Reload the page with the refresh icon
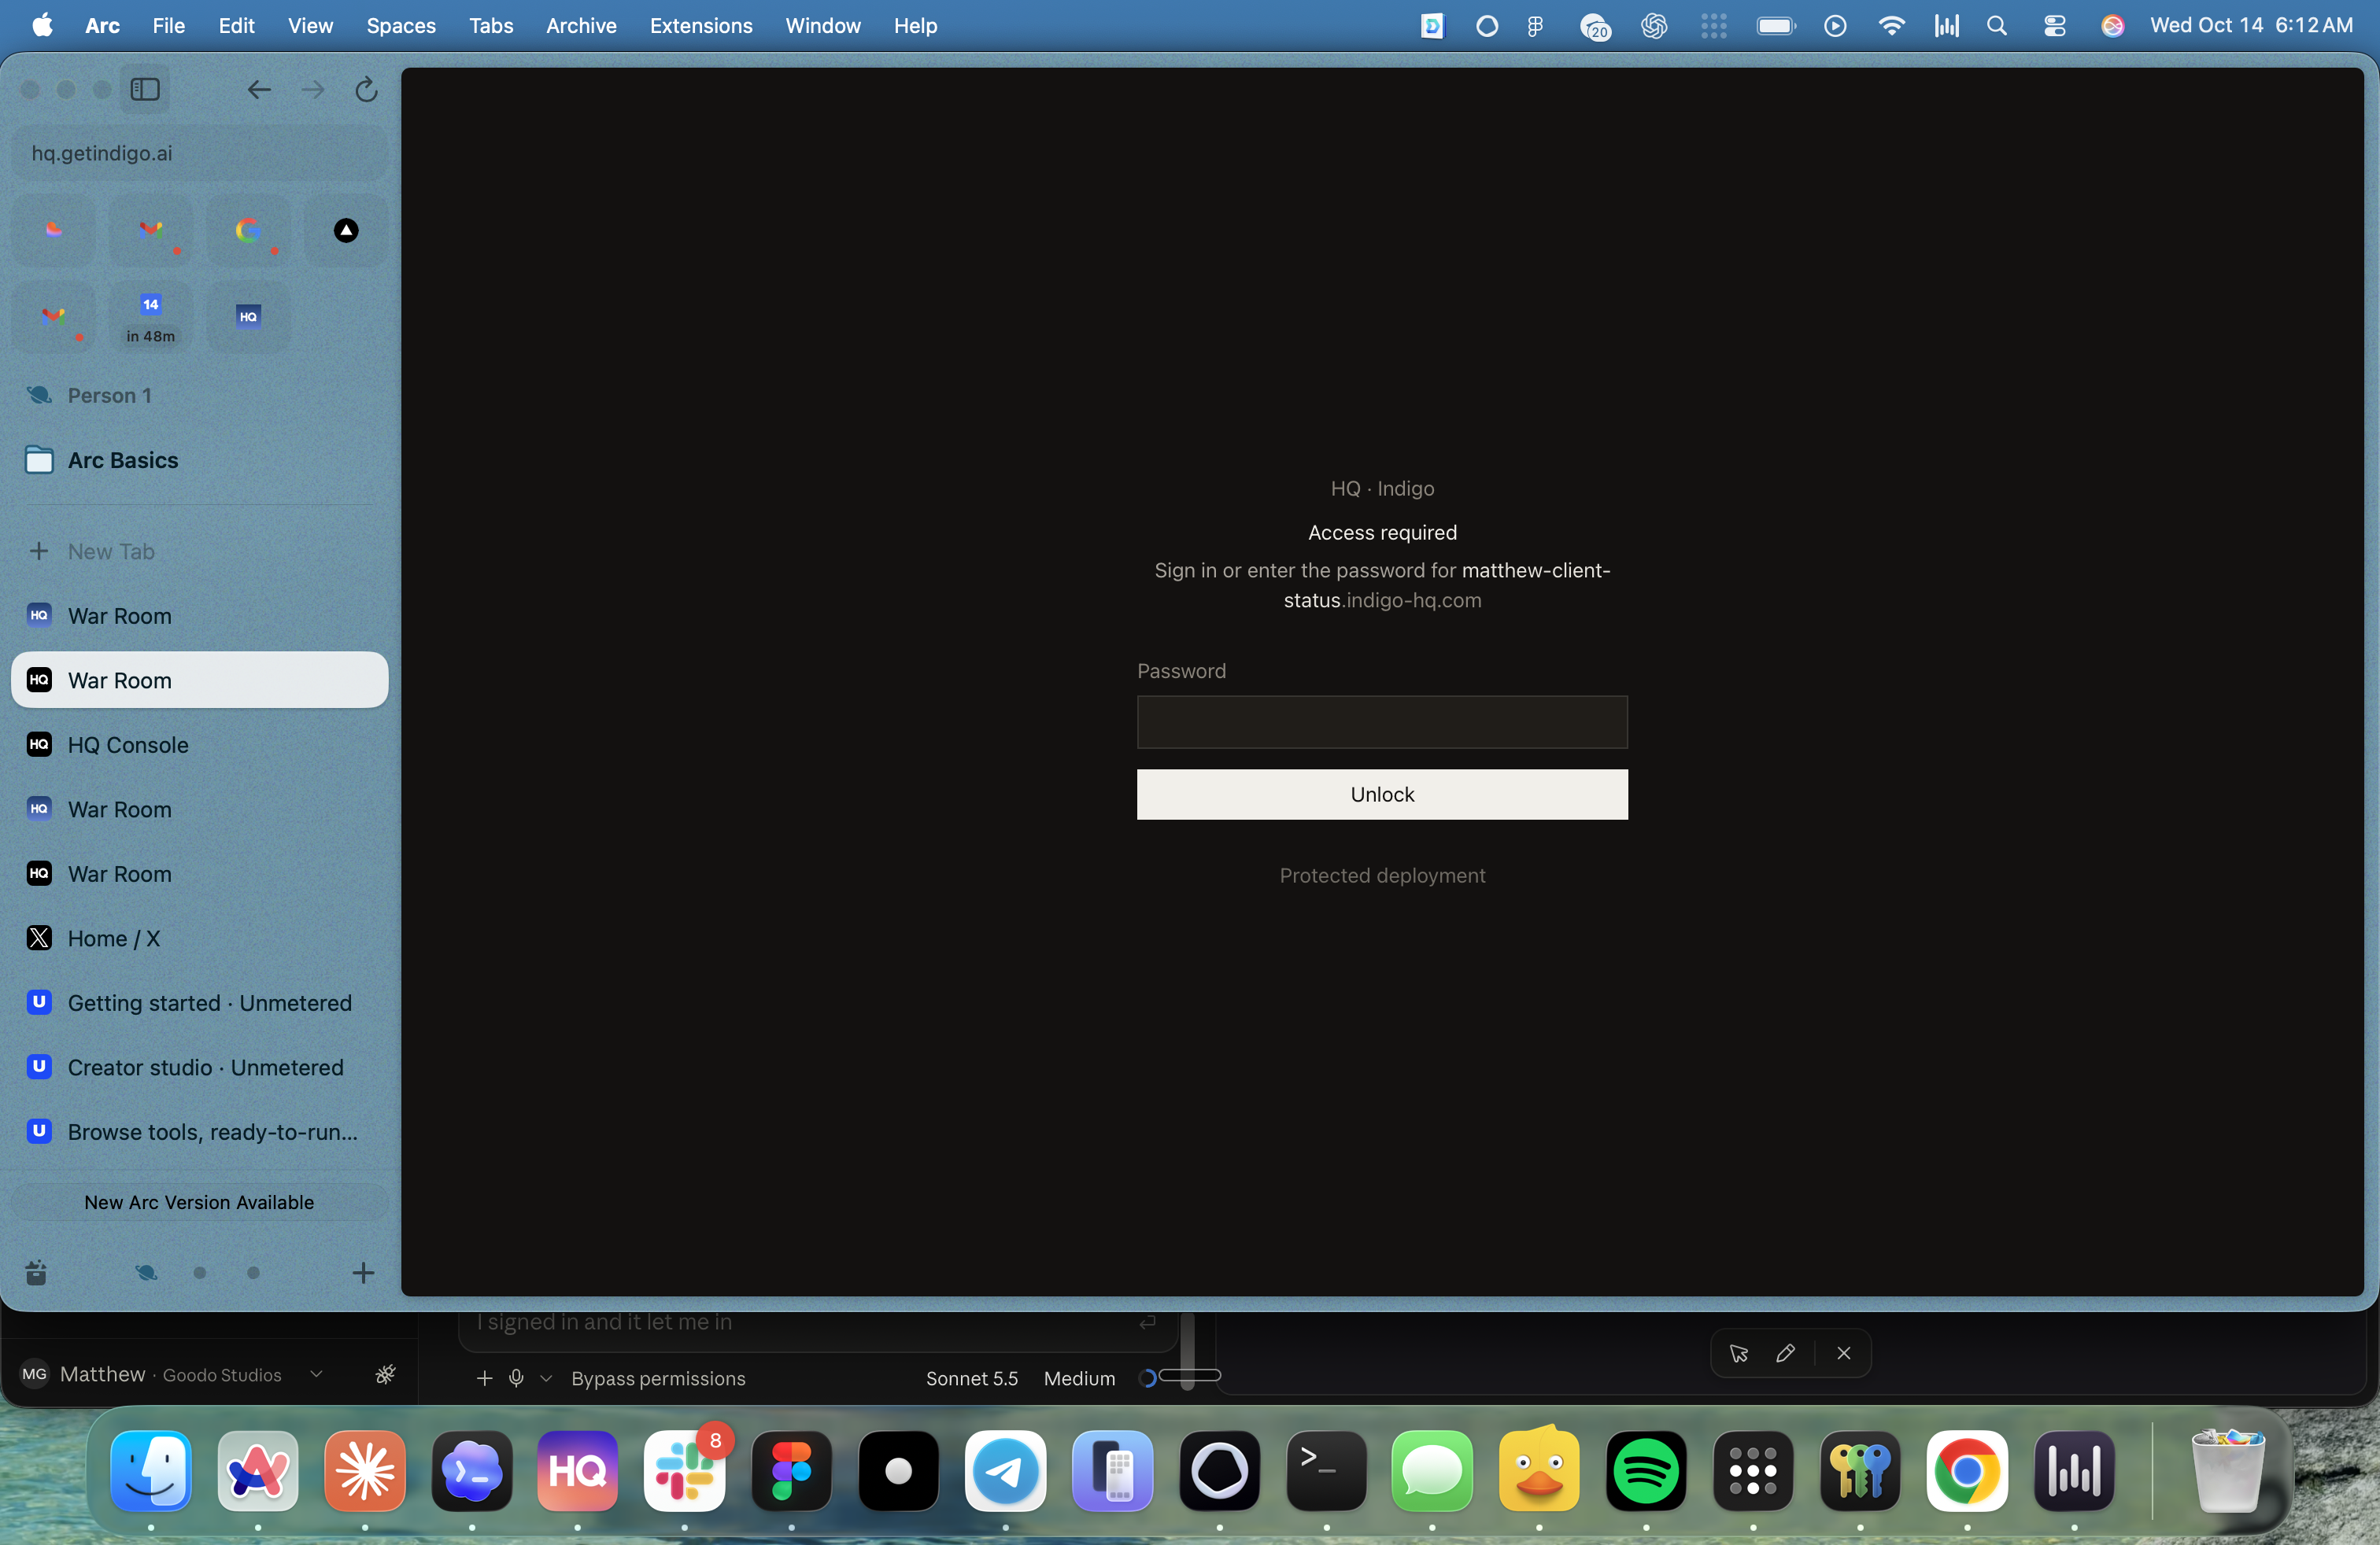 (x=367, y=90)
